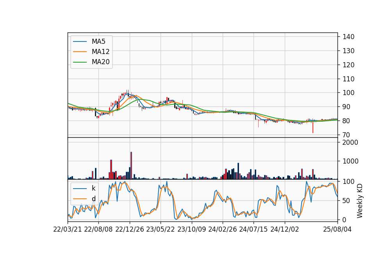This screenshot has height=270, width=375.
Task: Click the 80 price axis label
Action: click(x=346, y=121)
